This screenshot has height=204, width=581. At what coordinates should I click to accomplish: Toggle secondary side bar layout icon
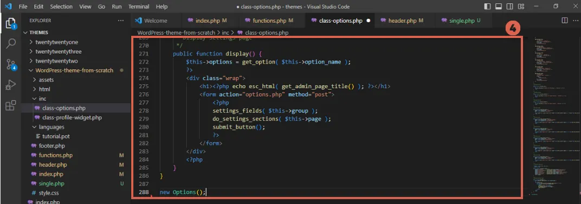pos(510,7)
